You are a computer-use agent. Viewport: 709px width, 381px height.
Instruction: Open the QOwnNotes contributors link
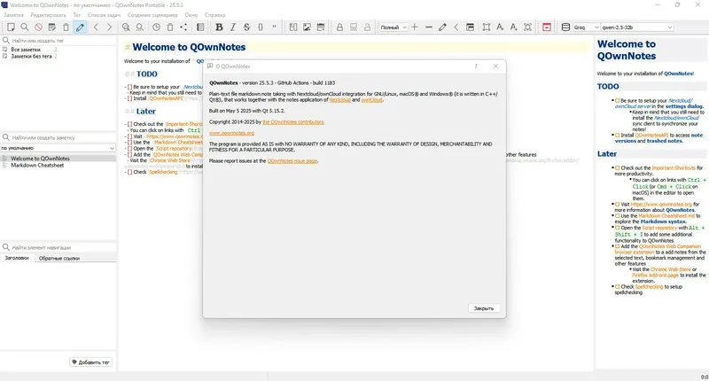[293, 121]
